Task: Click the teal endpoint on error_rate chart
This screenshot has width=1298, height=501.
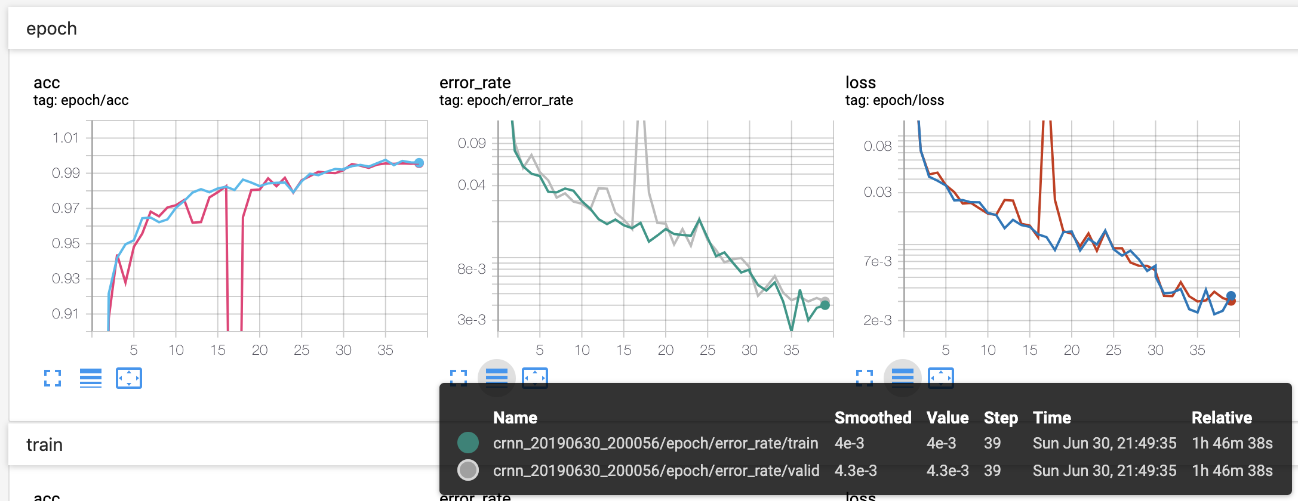Action: (825, 305)
